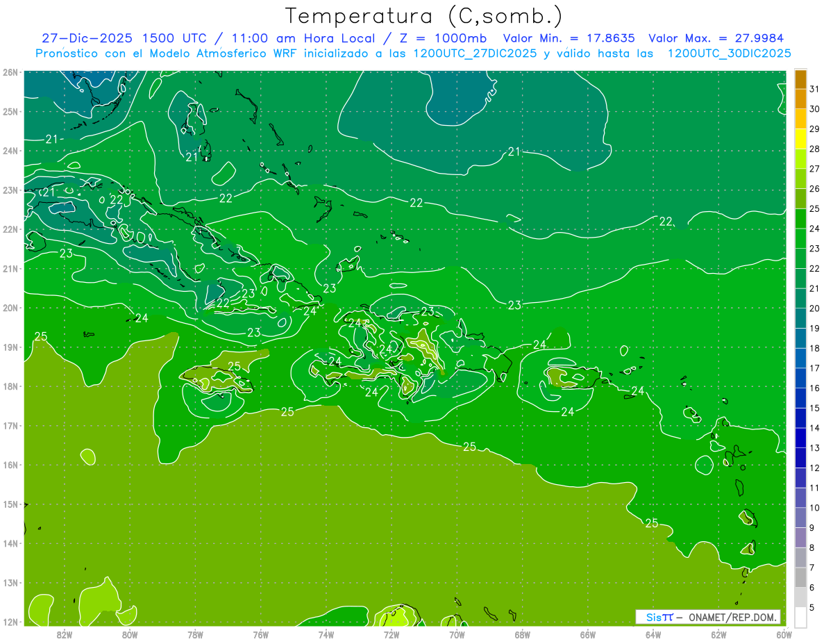Click the 82W longitude axis label

click(65, 634)
